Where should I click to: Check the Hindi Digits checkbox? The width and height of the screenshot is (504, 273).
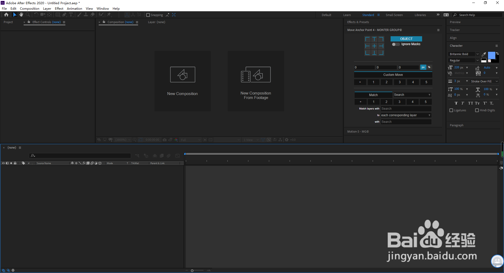[477, 110]
